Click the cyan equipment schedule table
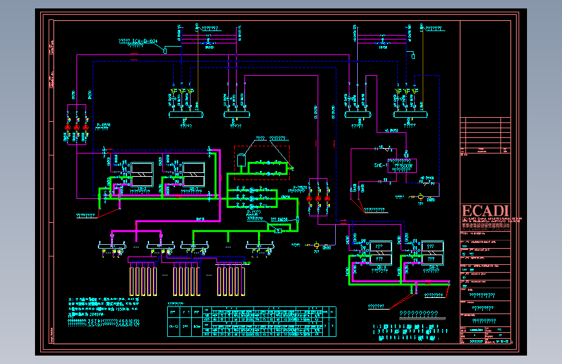The width and height of the screenshot is (562, 364). coord(252,321)
